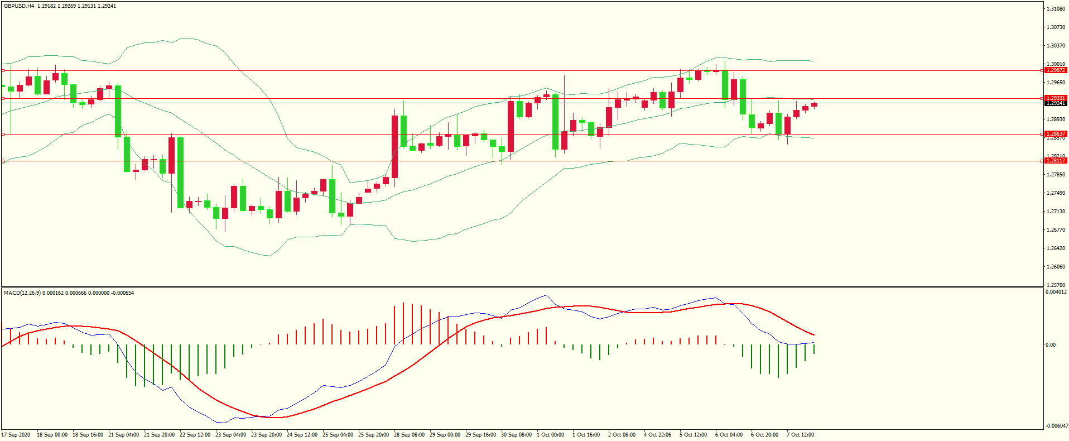The width and height of the screenshot is (1069, 441).
Task: Click the 4 Oct 22:06 time label
Action: tap(657, 434)
